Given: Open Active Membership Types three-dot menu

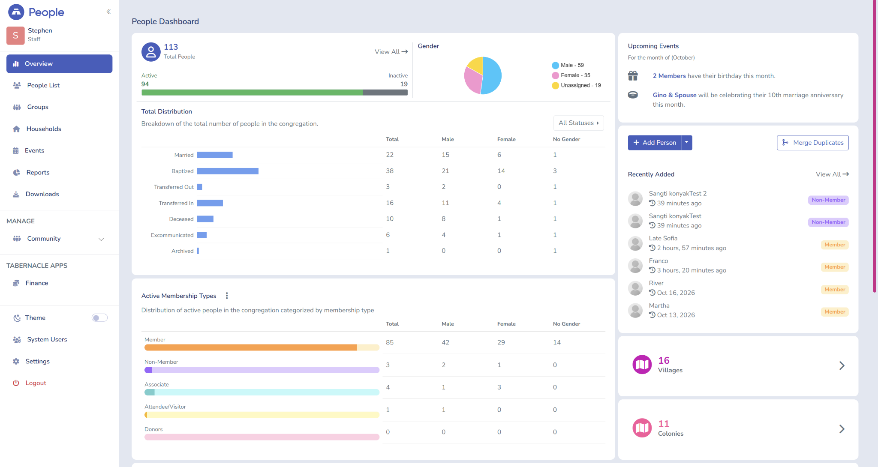Looking at the screenshot, I should tap(227, 296).
